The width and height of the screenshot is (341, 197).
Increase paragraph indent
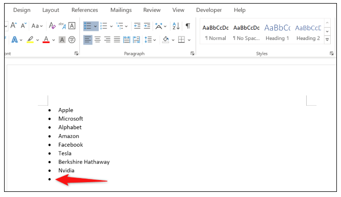[147, 26]
